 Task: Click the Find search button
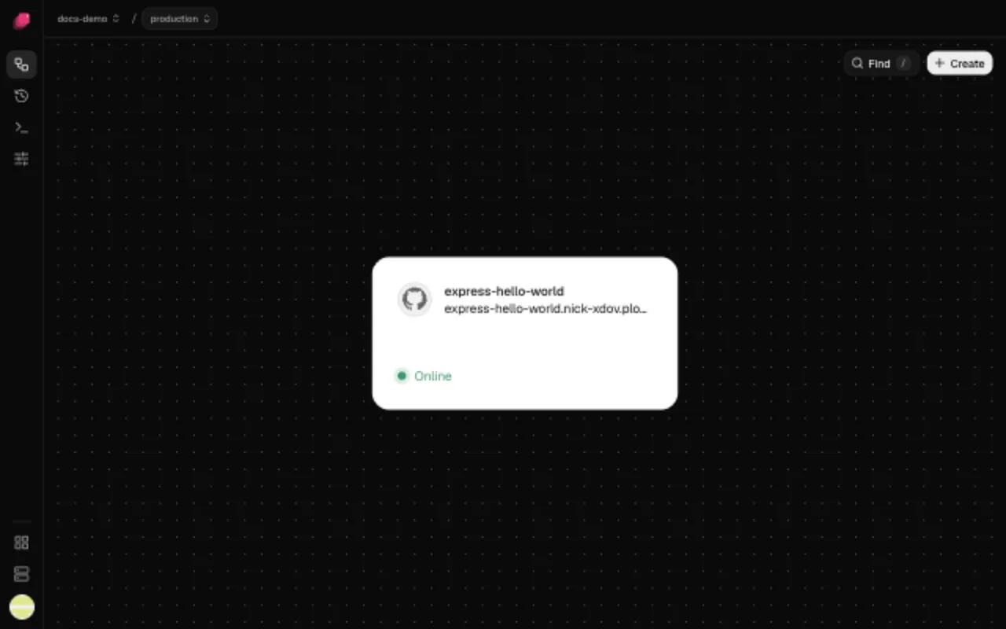(x=881, y=64)
